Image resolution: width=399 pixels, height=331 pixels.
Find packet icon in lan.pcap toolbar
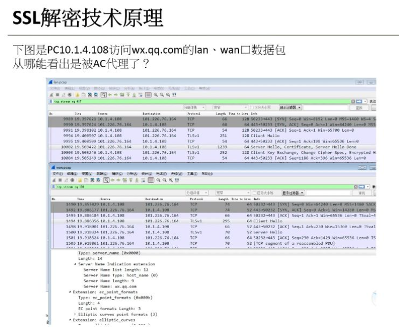[x=104, y=95]
